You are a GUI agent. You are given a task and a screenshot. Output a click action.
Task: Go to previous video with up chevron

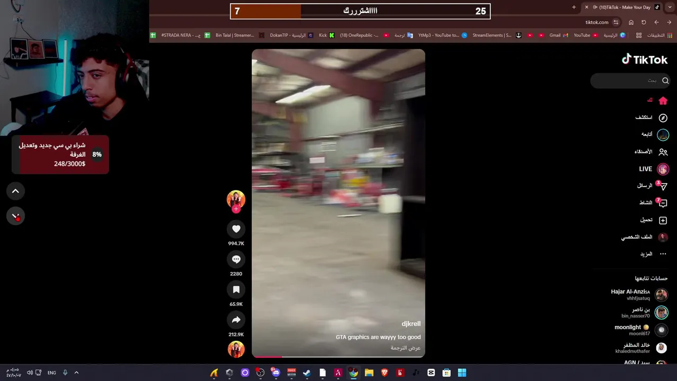[15, 191]
